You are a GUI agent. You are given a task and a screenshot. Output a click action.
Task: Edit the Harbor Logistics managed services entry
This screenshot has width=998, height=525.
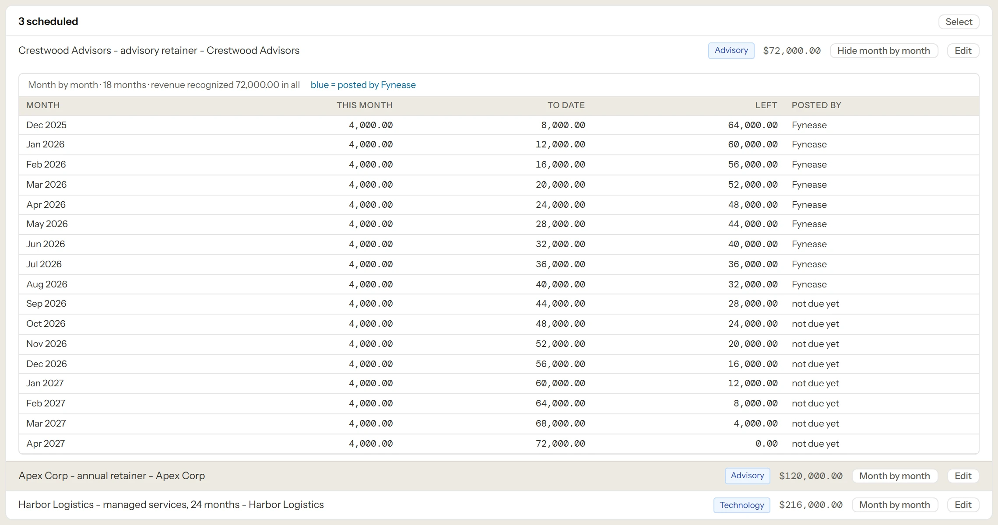963,505
